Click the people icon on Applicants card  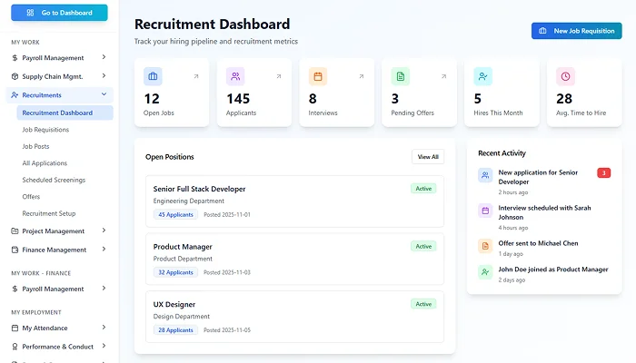[235, 76]
